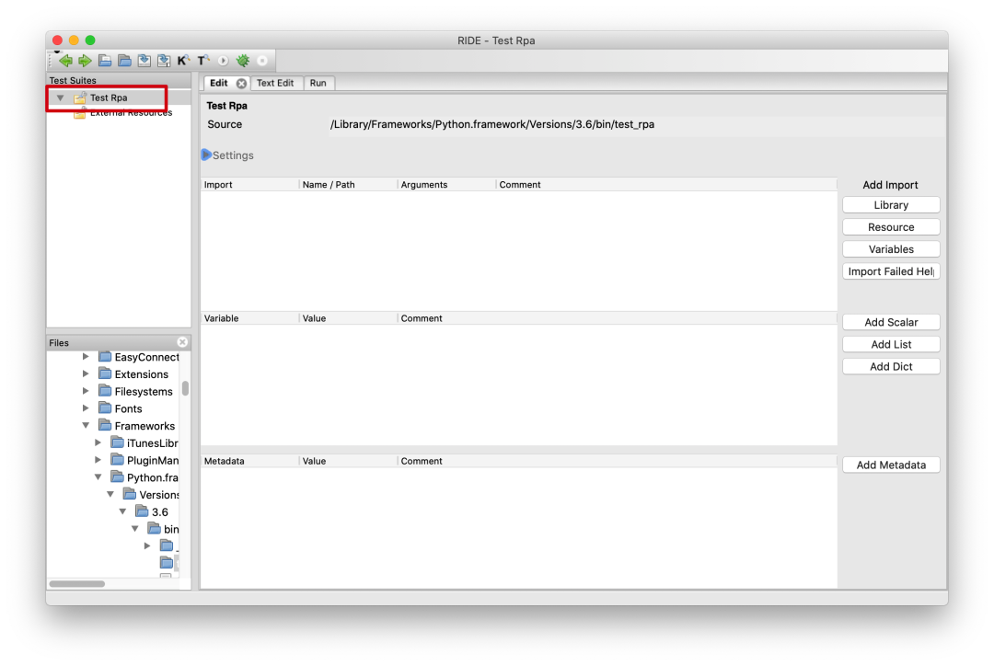The image size is (994, 666).
Task: Click the Save toolbar icon
Action: point(144,61)
